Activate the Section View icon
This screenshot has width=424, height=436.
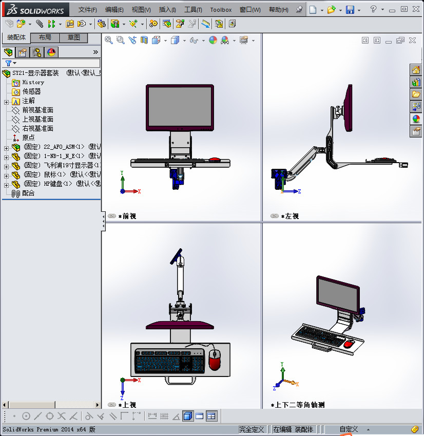tap(144, 41)
